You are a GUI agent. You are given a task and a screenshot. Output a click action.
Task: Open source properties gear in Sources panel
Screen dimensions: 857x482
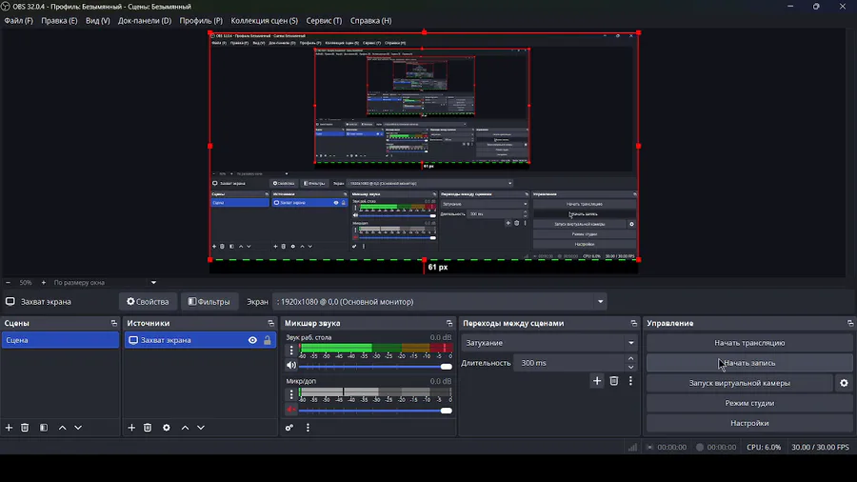point(166,428)
